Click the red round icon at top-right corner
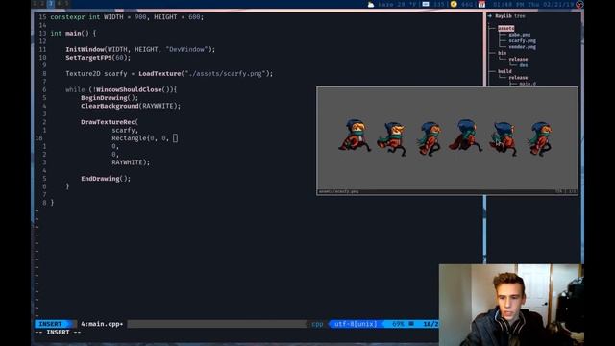This screenshot has width=615, height=346. click(x=579, y=4)
